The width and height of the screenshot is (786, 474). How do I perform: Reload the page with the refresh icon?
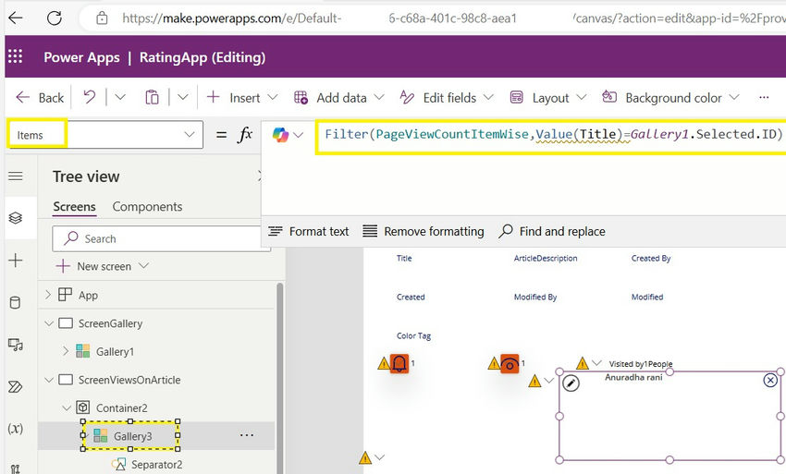coord(55,18)
